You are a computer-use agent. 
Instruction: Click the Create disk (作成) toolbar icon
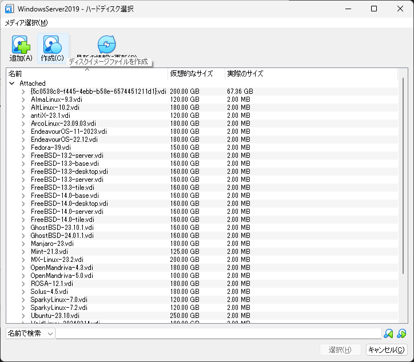pos(53,48)
